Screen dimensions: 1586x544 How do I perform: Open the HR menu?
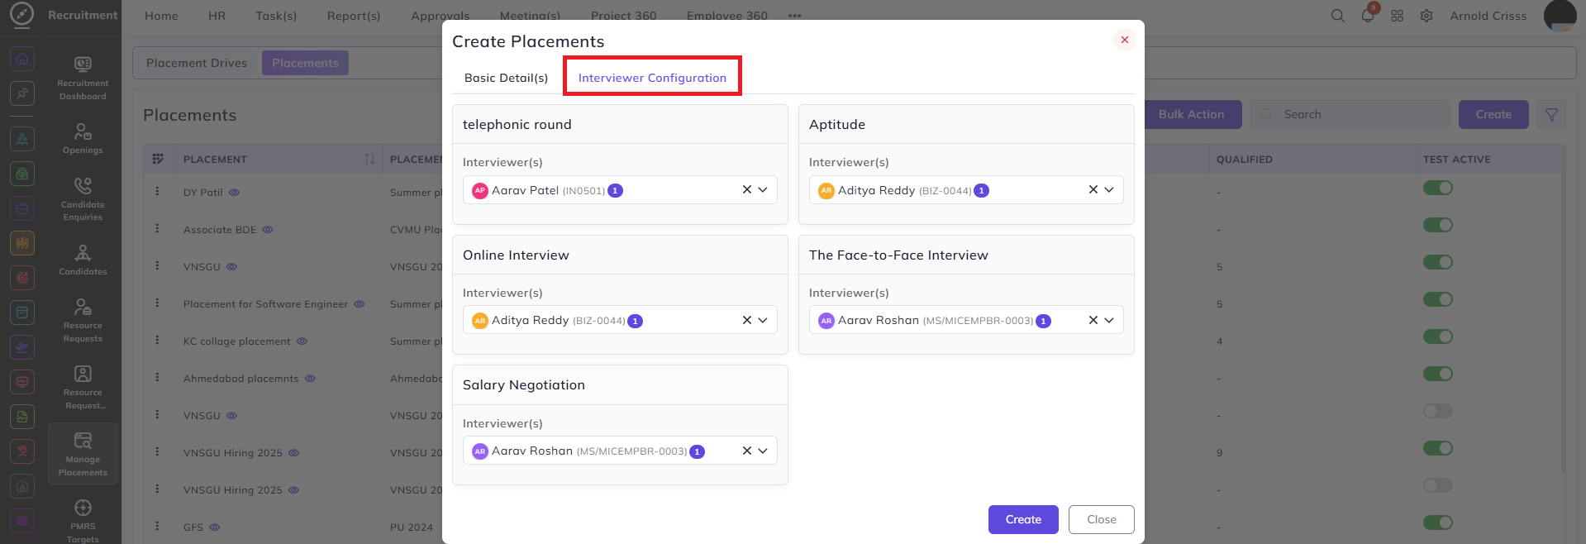click(x=217, y=16)
